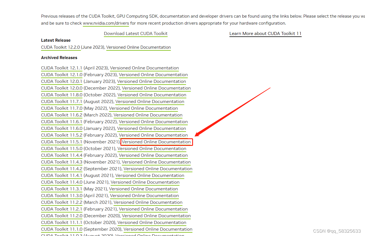Open documentation for CUDA Toolkit 11.4.3
365x236 pixels.
pyautogui.click(x=156, y=162)
